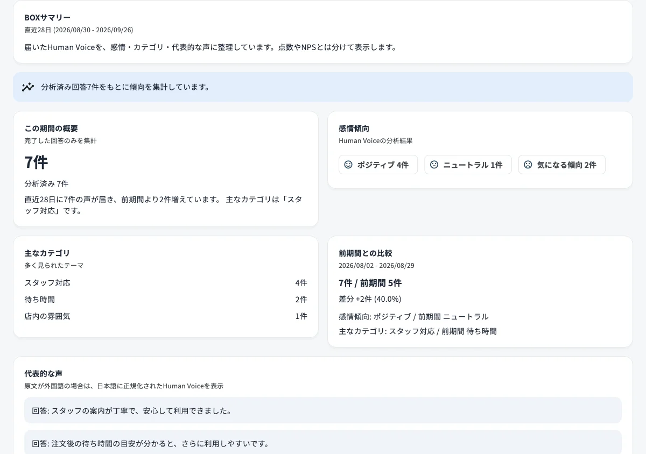Click the 待ち時間 category row
The height and width of the screenshot is (454, 646).
click(166, 300)
